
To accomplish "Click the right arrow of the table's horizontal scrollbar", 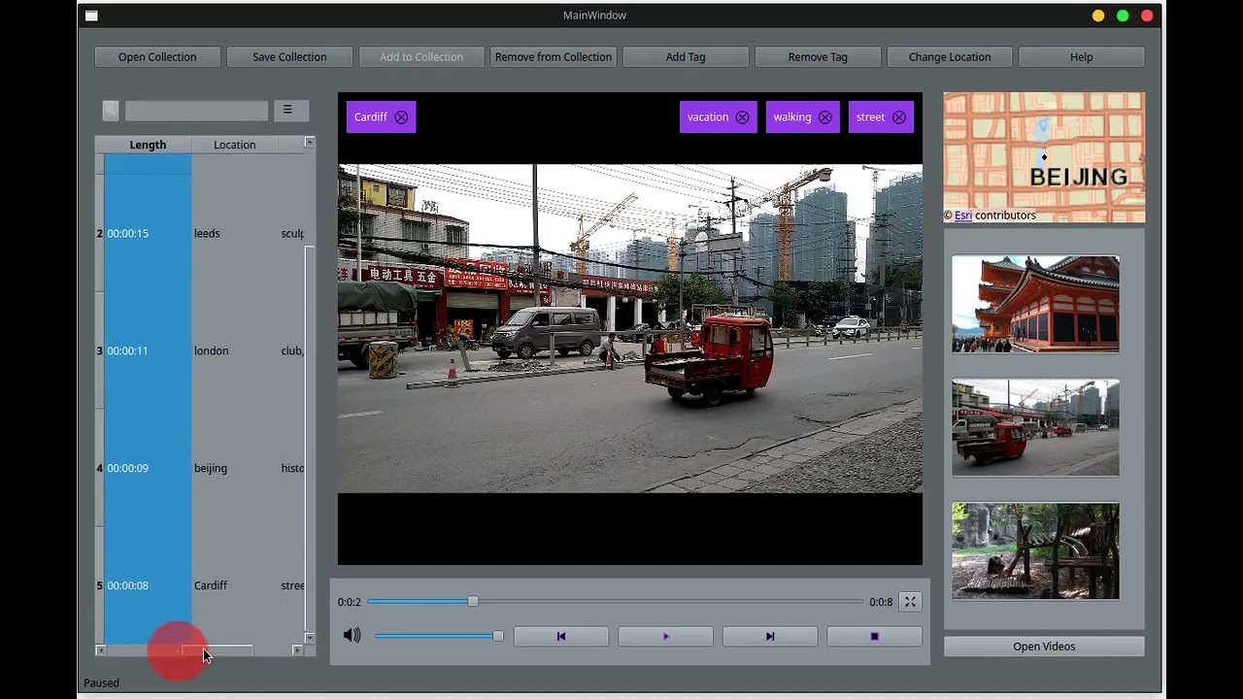I will click(297, 649).
